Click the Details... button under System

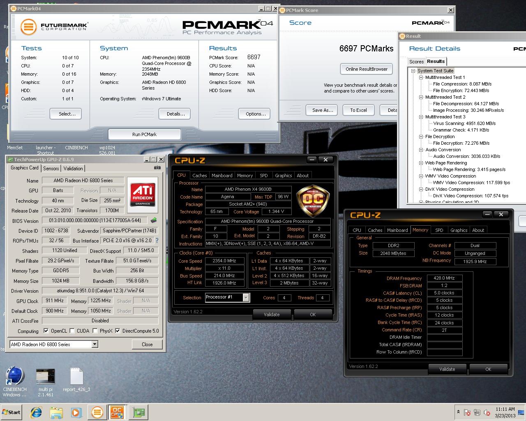[x=175, y=114]
